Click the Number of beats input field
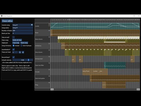The width and height of the screenshot is (141, 106). pos(23,31)
